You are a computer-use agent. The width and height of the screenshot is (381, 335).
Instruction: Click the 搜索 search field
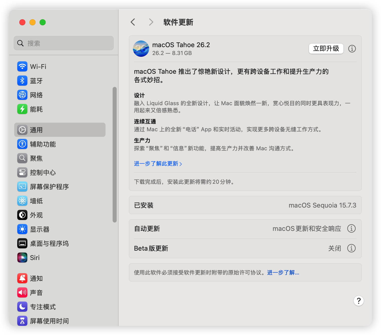63,43
